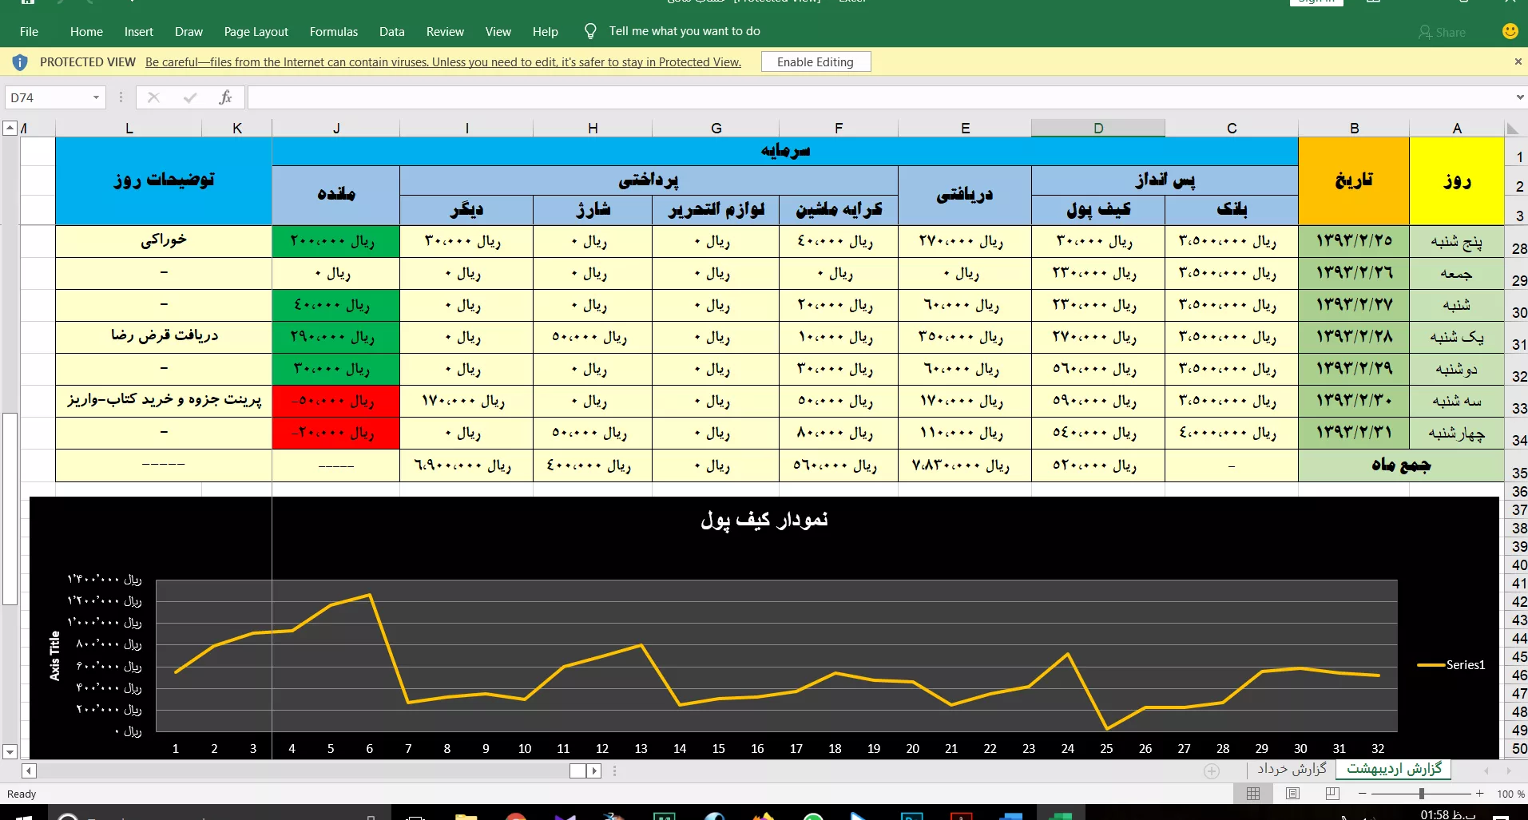Screen dimensions: 1528x820
Task: Dismiss the Protected View message bar
Action: (1518, 61)
